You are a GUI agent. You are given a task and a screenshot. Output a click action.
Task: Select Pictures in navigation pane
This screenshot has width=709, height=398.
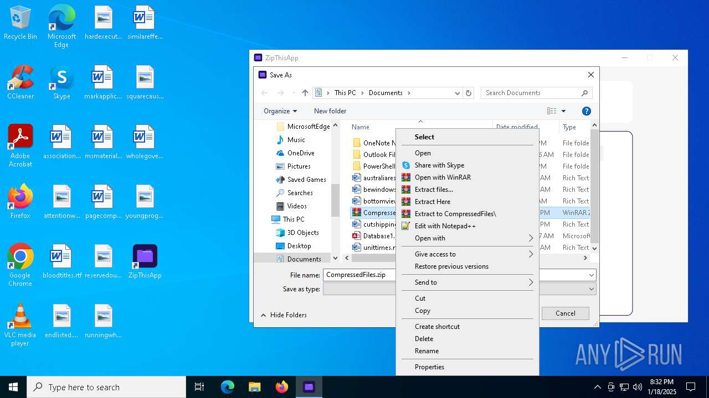click(299, 166)
